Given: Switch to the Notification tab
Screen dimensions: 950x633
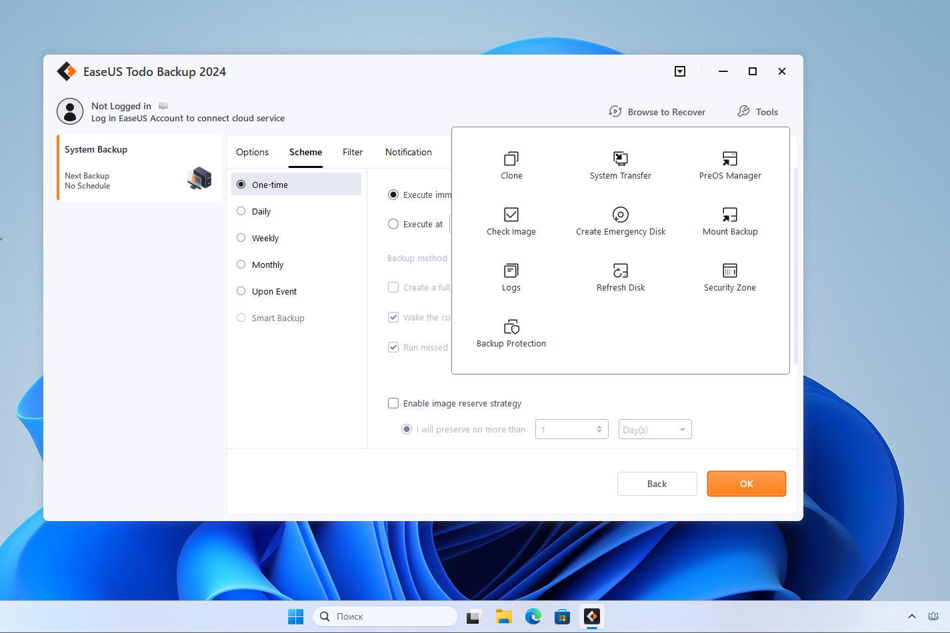Looking at the screenshot, I should [x=409, y=152].
